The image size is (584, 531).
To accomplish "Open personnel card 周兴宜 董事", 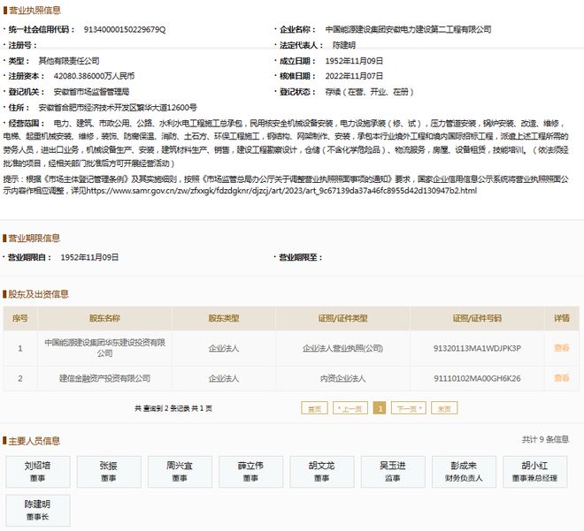I will (180, 472).
